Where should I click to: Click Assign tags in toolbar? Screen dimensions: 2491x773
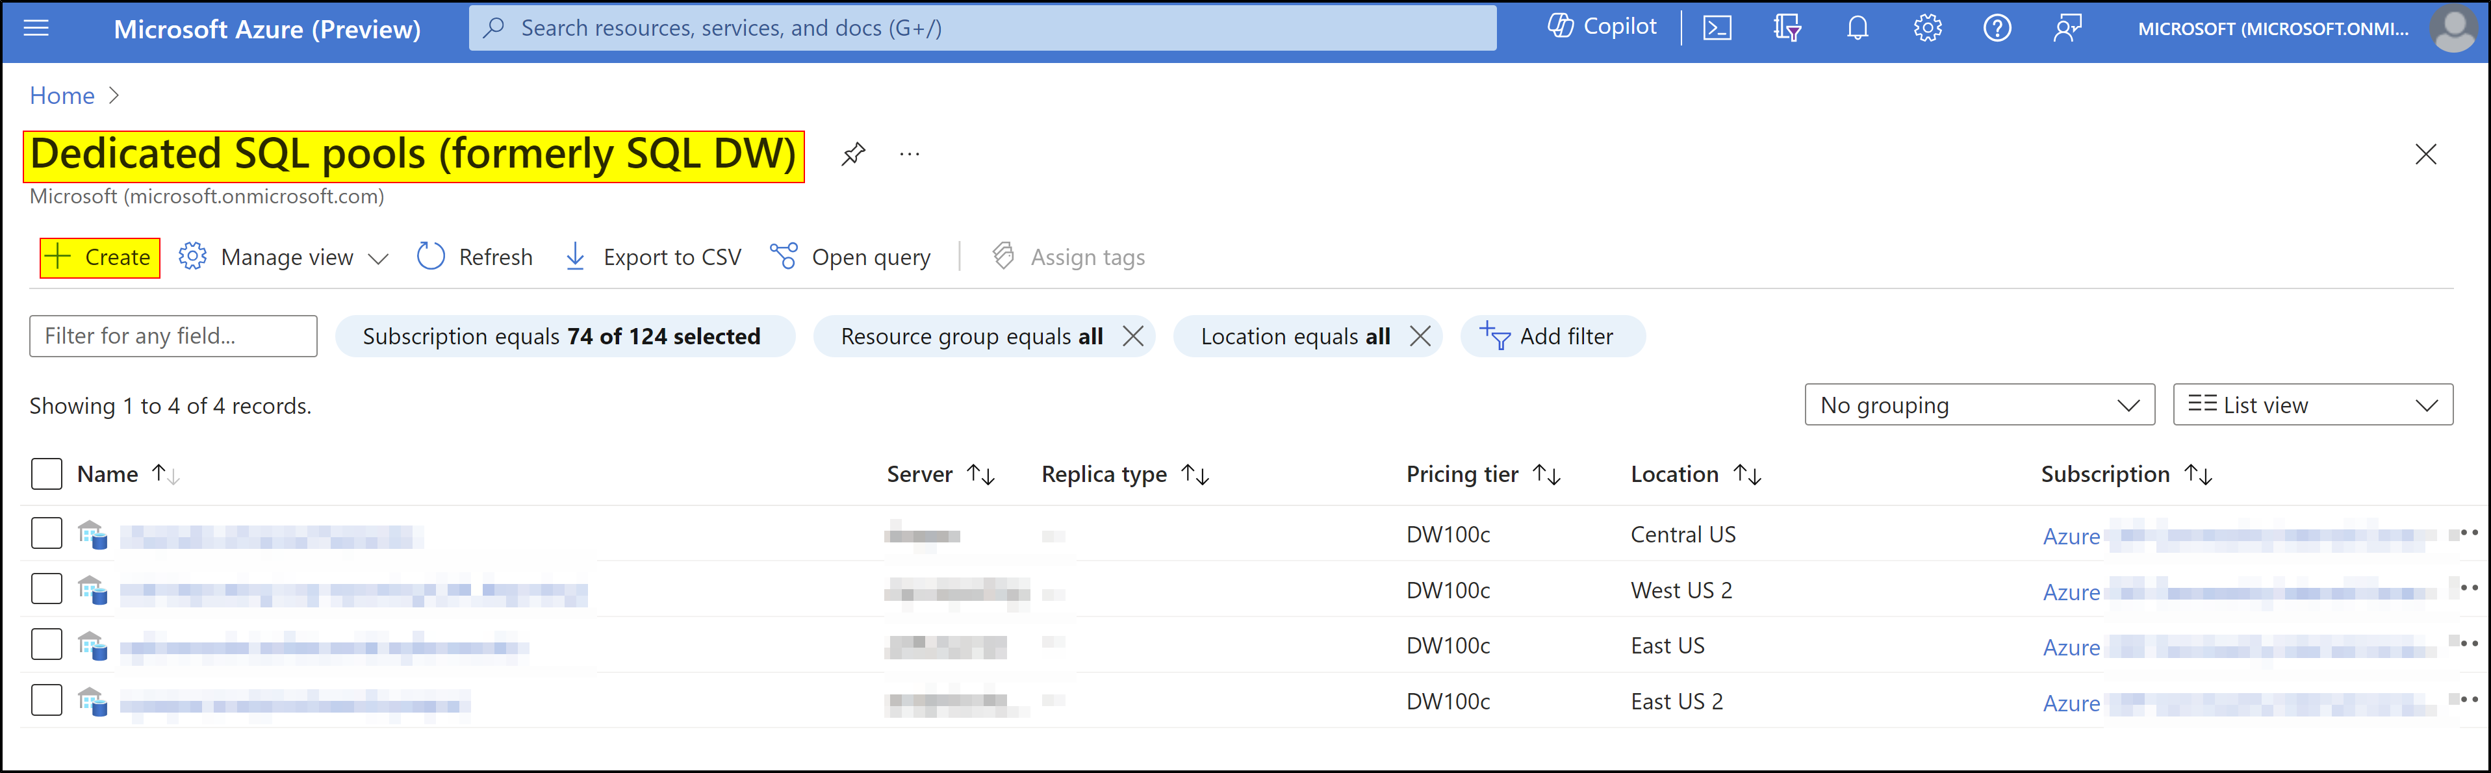point(1069,257)
